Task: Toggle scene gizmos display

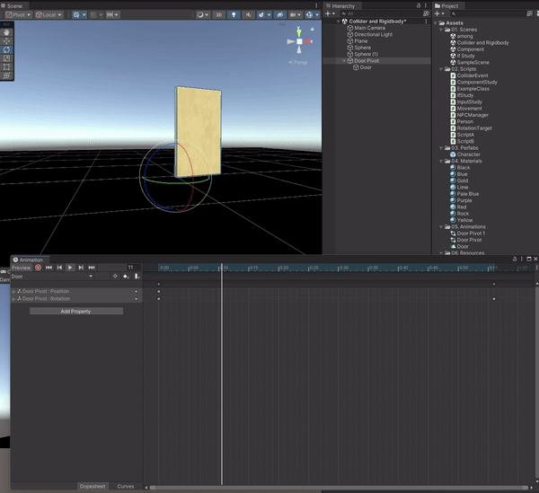Action: [309, 14]
